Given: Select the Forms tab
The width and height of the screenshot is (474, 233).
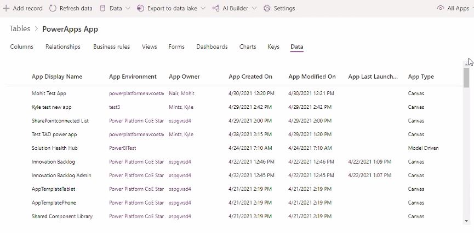Looking at the screenshot, I should 176,47.
